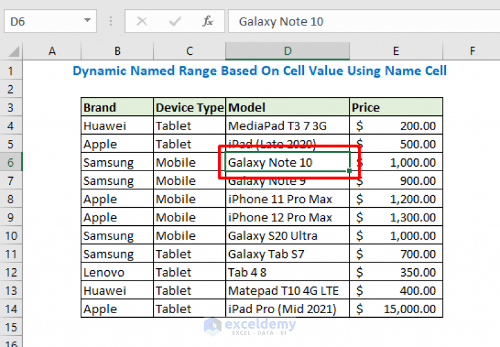Viewport: 500px width, 347px height.
Task: Select the Samsung cell in row 6
Action: point(117,162)
